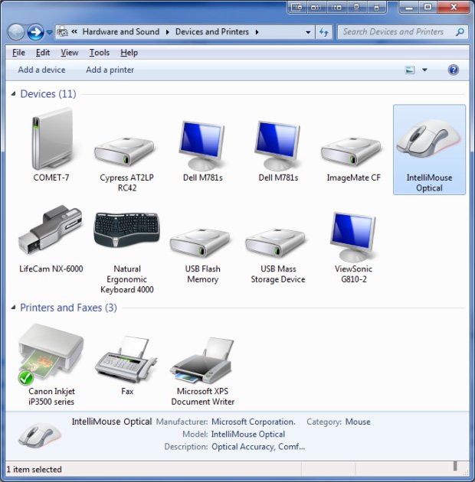Select the LifeCam NX-6000 webcam icon

50,230
